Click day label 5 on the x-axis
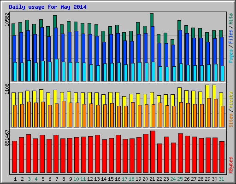 coord(43,179)
